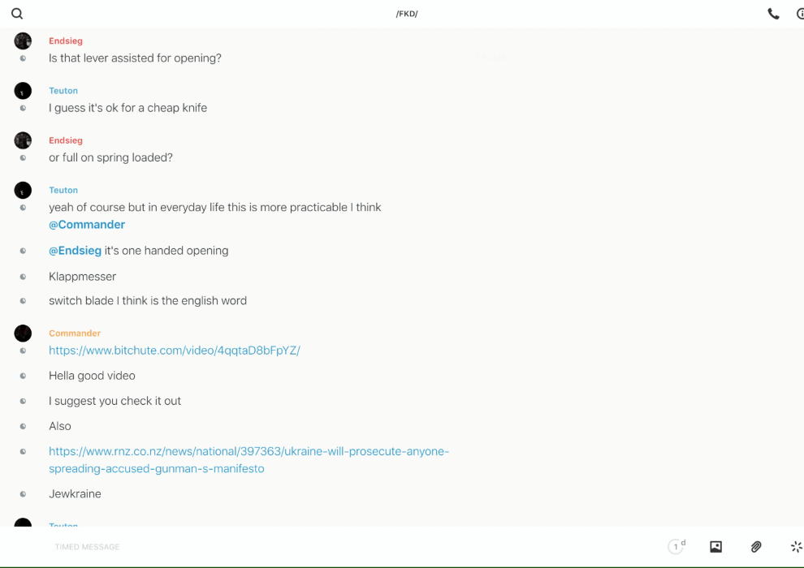Click the status dot beside 'I suggest you check it out'

click(x=23, y=401)
